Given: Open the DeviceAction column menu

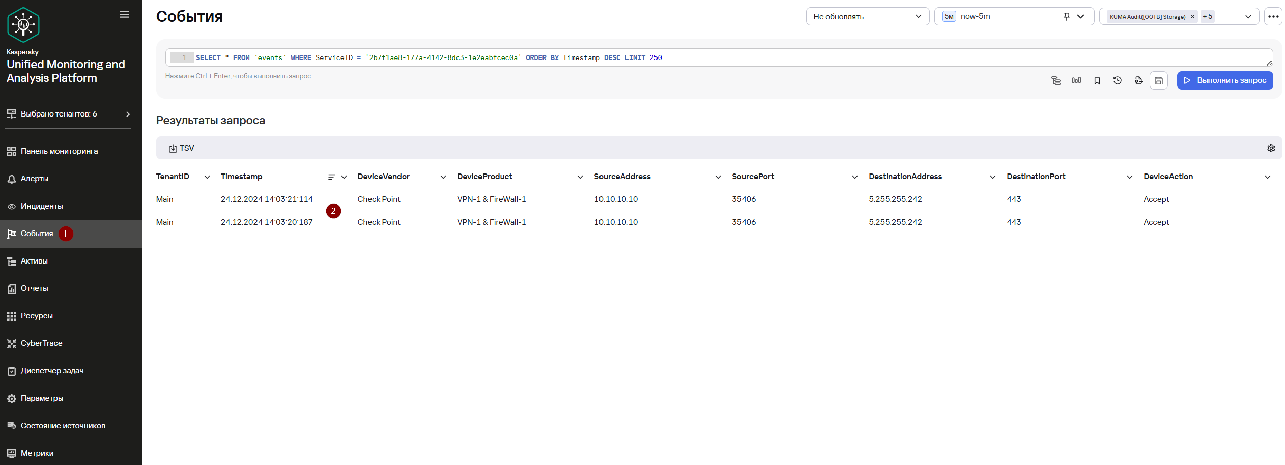Looking at the screenshot, I should [1268, 177].
